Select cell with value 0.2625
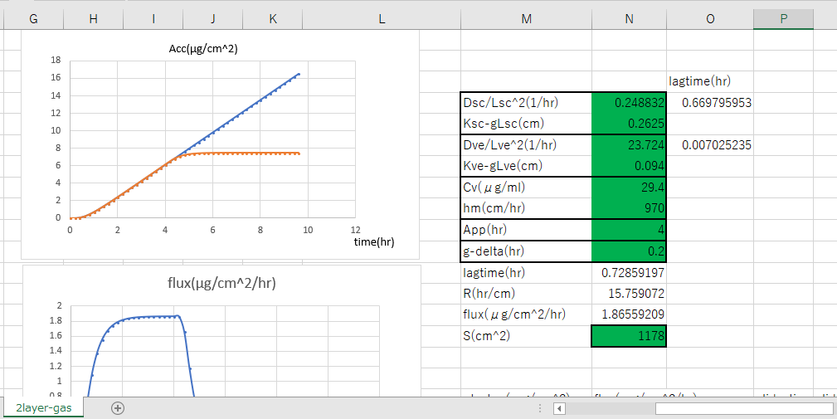837x419 pixels. pos(629,124)
